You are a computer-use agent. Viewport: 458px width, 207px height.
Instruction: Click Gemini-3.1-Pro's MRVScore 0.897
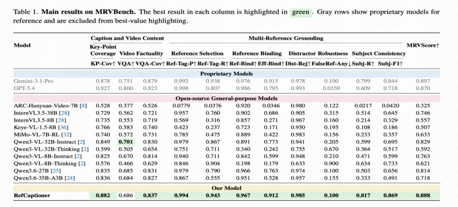[423, 81]
